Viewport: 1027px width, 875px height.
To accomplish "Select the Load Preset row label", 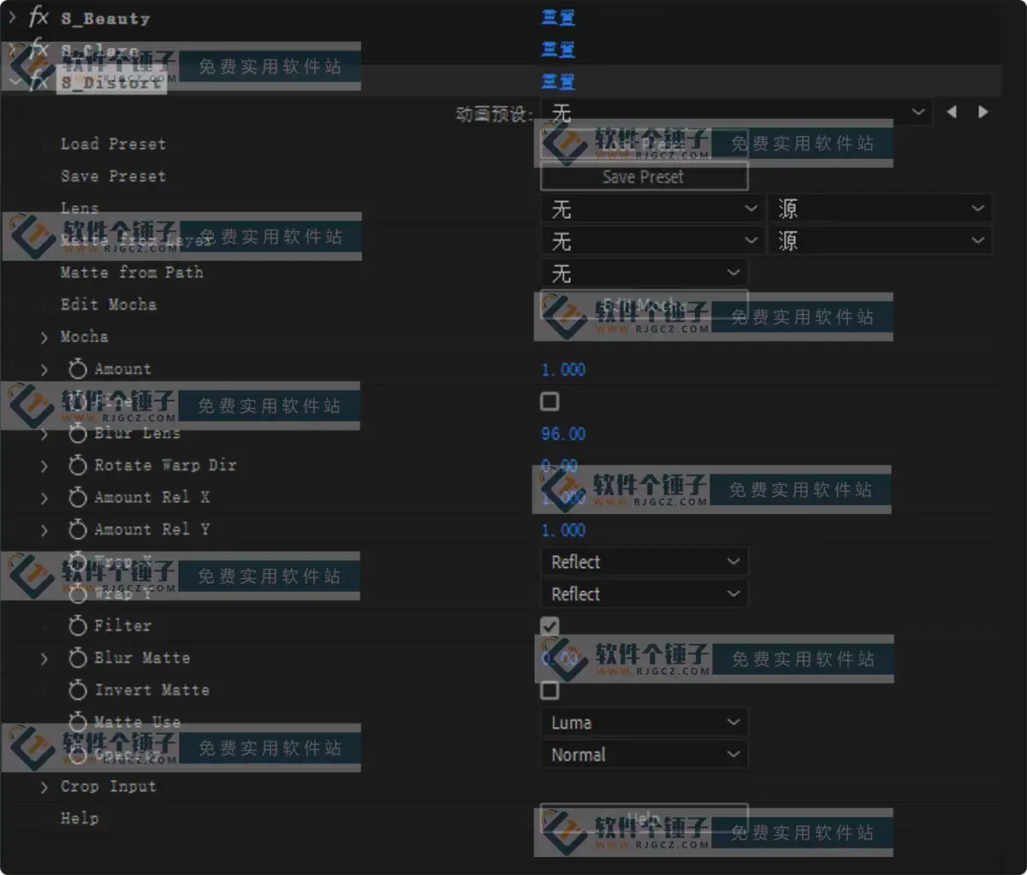I will pos(113,144).
